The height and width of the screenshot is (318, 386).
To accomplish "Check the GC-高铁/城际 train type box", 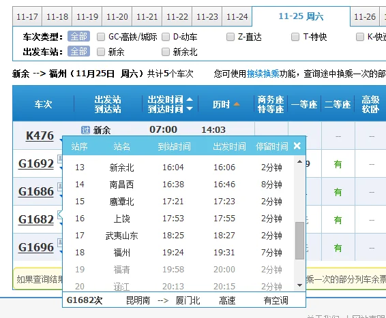I will [101, 37].
